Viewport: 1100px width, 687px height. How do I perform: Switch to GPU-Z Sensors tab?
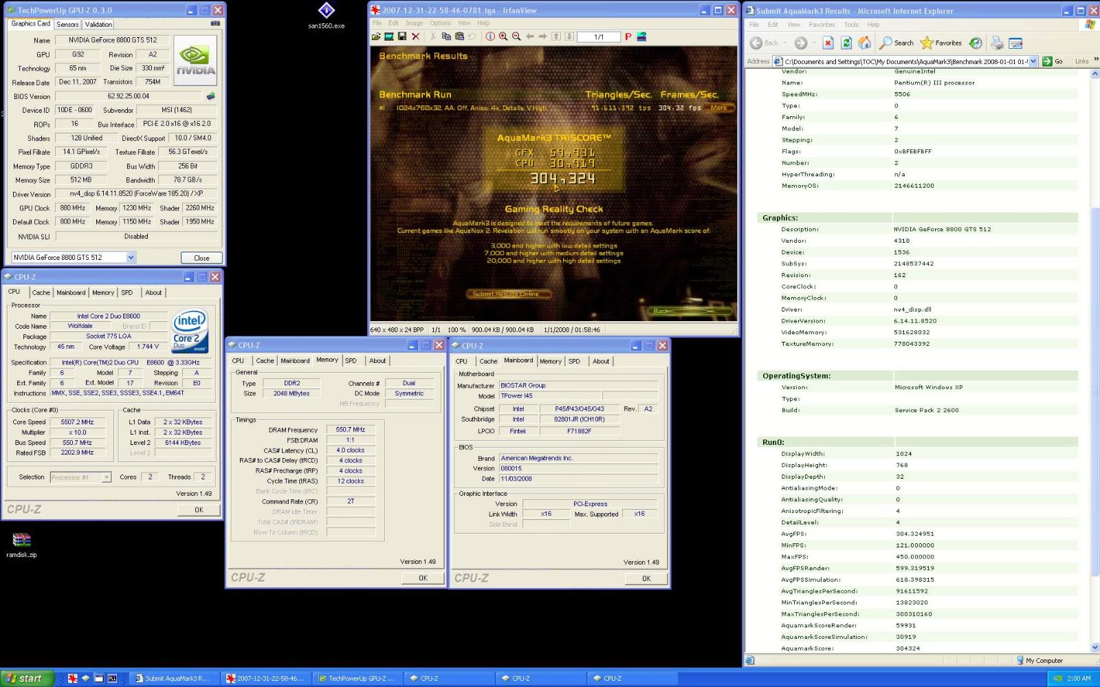(67, 24)
